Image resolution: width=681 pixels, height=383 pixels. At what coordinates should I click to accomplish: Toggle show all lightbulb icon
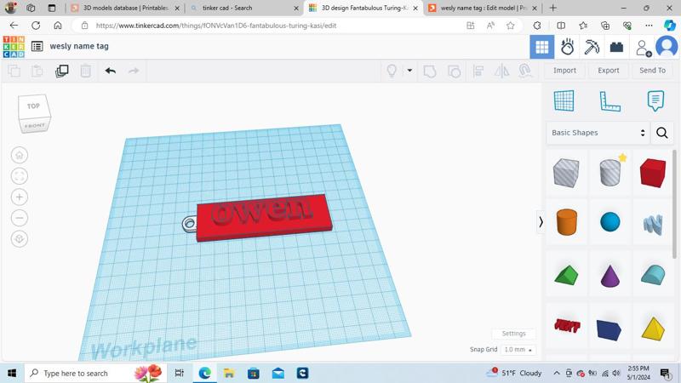pyautogui.click(x=392, y=71)
